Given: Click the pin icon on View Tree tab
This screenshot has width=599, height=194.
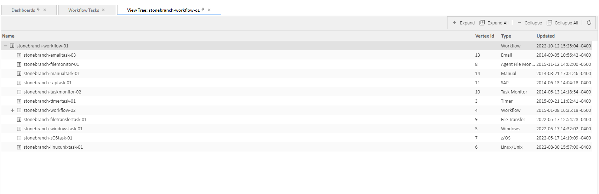Looking at the screenshot, I should (x=203, y=10).
